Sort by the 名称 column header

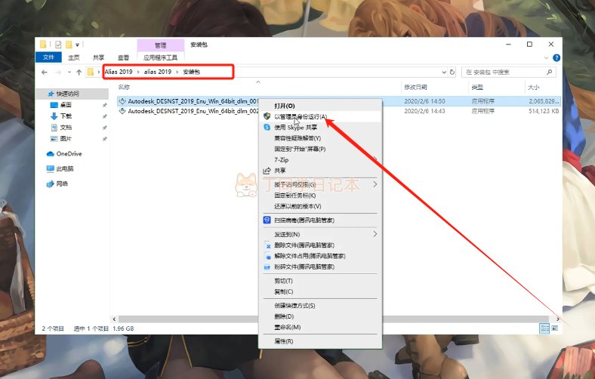point(124,88)
